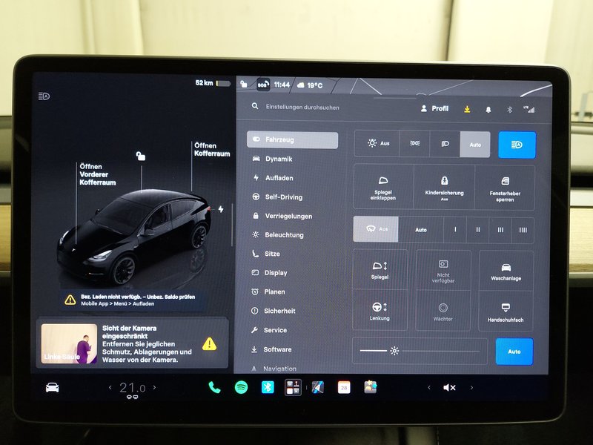Viewport: 593px width, 445px height.
Task: Open the Fahrzeug settings menu
Action: pos(292,139)
